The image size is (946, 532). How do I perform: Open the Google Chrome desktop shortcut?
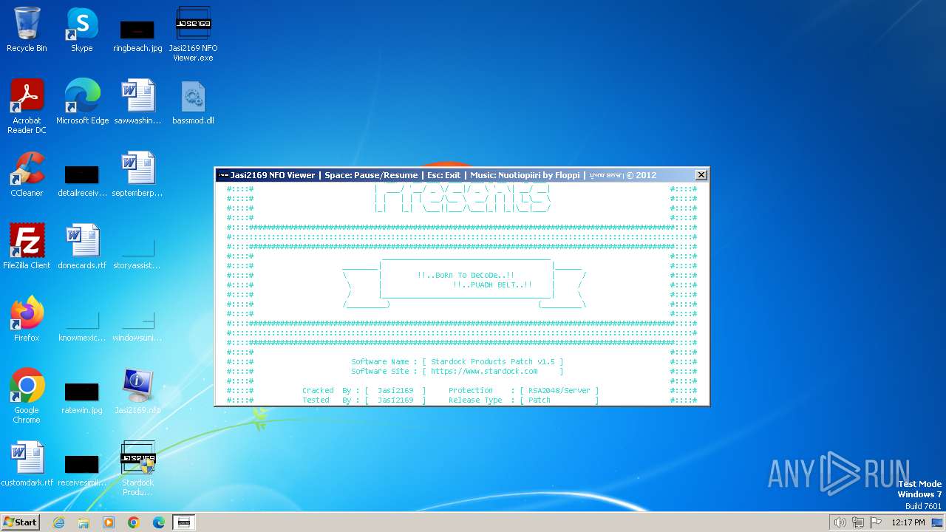point(27,396)
